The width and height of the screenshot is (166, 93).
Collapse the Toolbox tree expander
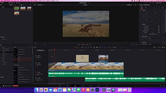point(1,47)
